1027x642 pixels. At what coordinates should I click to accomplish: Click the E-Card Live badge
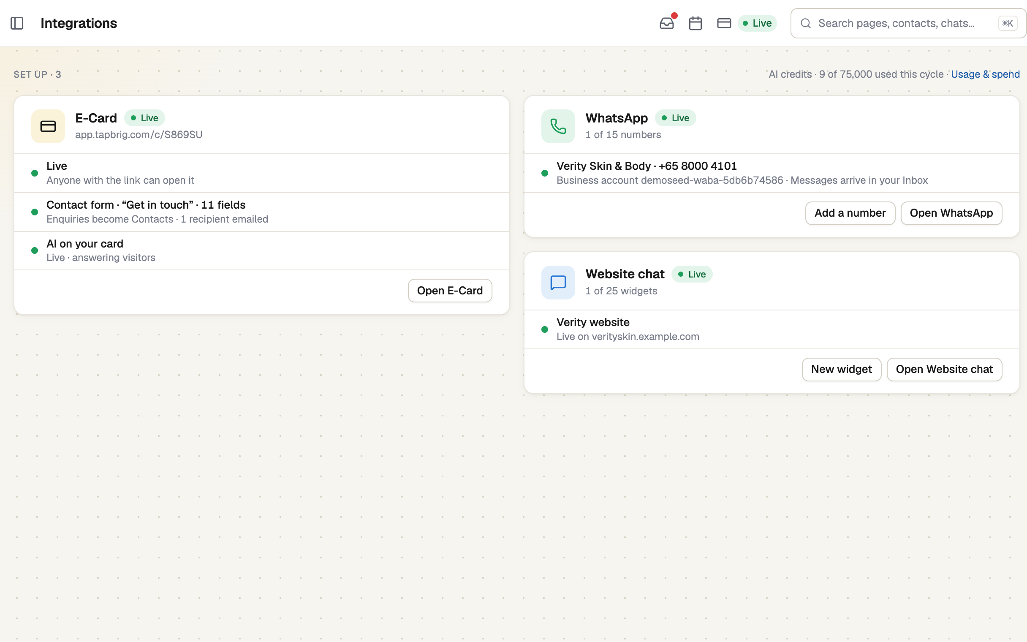click(144, 118)
